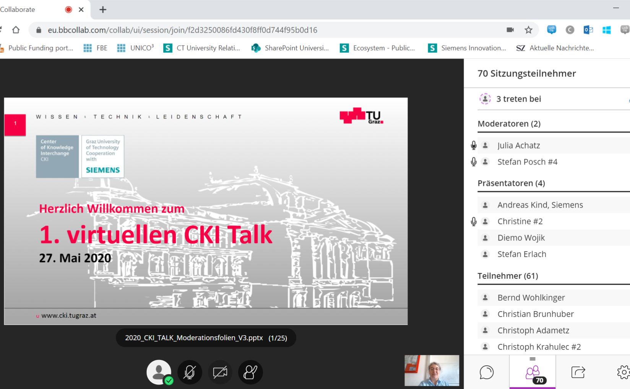Click the presenter video thumbnail
630x389 pixels.
432,370
